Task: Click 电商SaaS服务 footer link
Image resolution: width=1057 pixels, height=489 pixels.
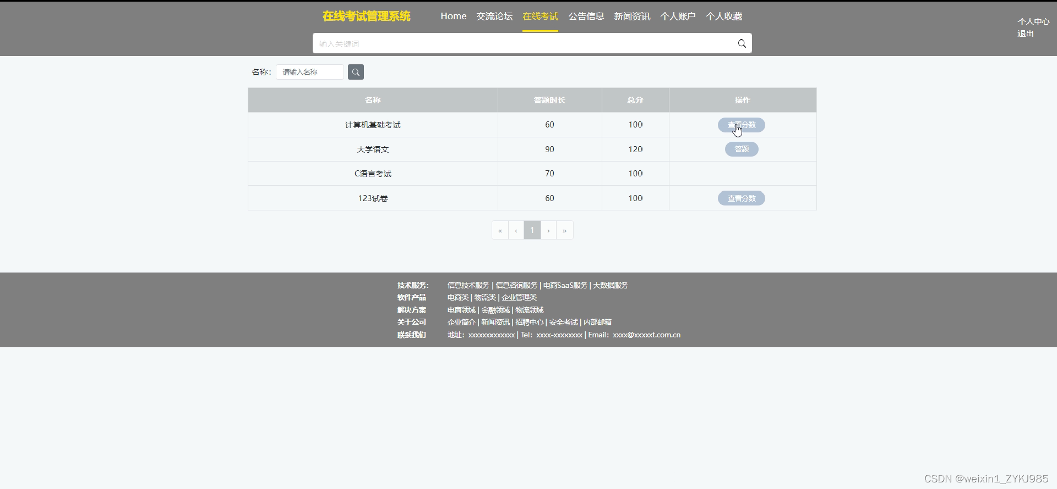Action: pos(565,285)
